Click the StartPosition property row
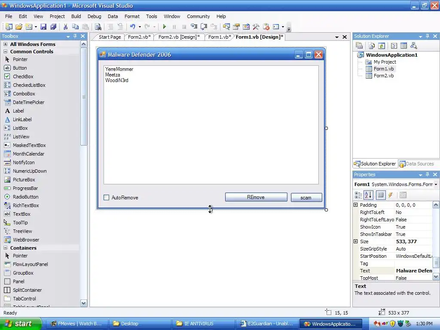 click(x=393, y=256)
